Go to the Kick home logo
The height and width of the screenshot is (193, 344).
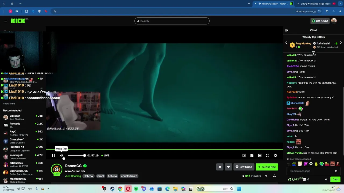pos(20,21)
